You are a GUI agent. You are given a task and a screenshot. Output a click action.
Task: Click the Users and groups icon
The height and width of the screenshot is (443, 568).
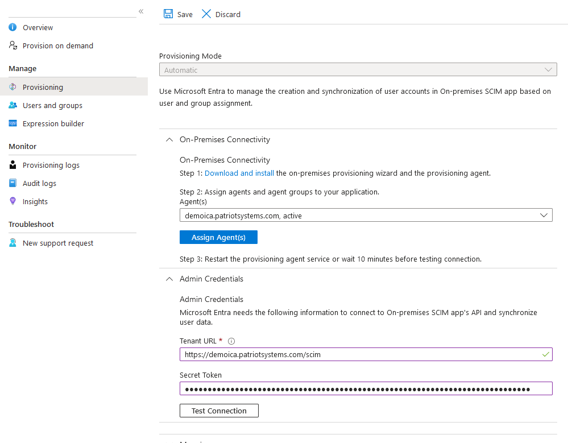tap(13, 105)
